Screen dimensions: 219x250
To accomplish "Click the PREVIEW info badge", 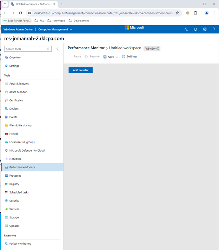I will point(152,48).
